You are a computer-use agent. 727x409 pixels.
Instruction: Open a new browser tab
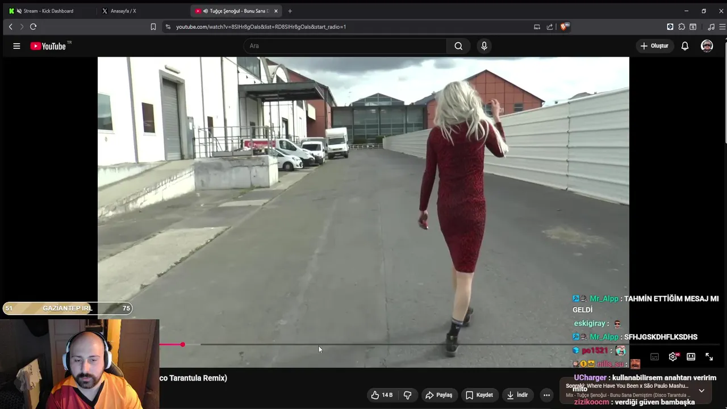tap(290, 11)
